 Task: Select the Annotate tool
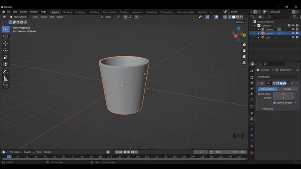pos(6,72)
